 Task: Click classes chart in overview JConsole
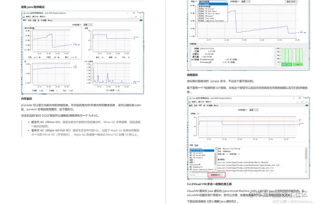pos(52,76)
